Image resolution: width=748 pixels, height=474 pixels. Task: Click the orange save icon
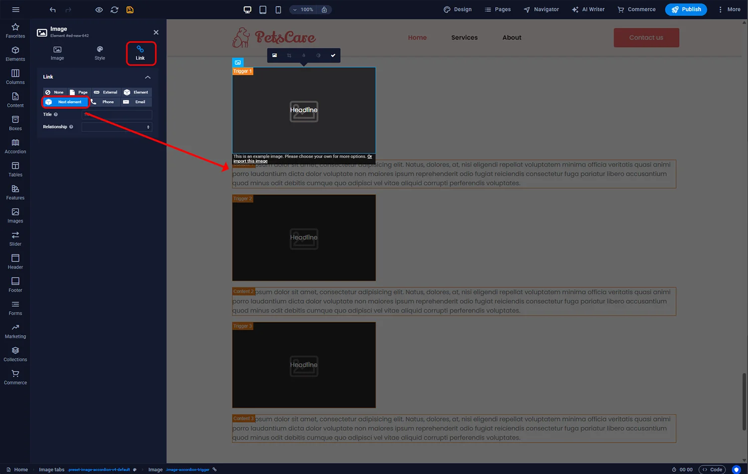[130, 10]
